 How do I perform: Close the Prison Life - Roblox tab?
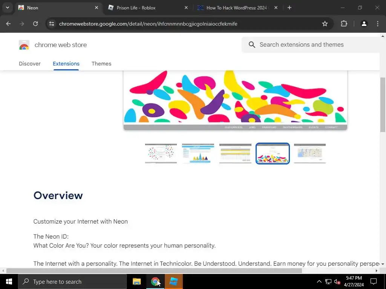pos(186,8)
